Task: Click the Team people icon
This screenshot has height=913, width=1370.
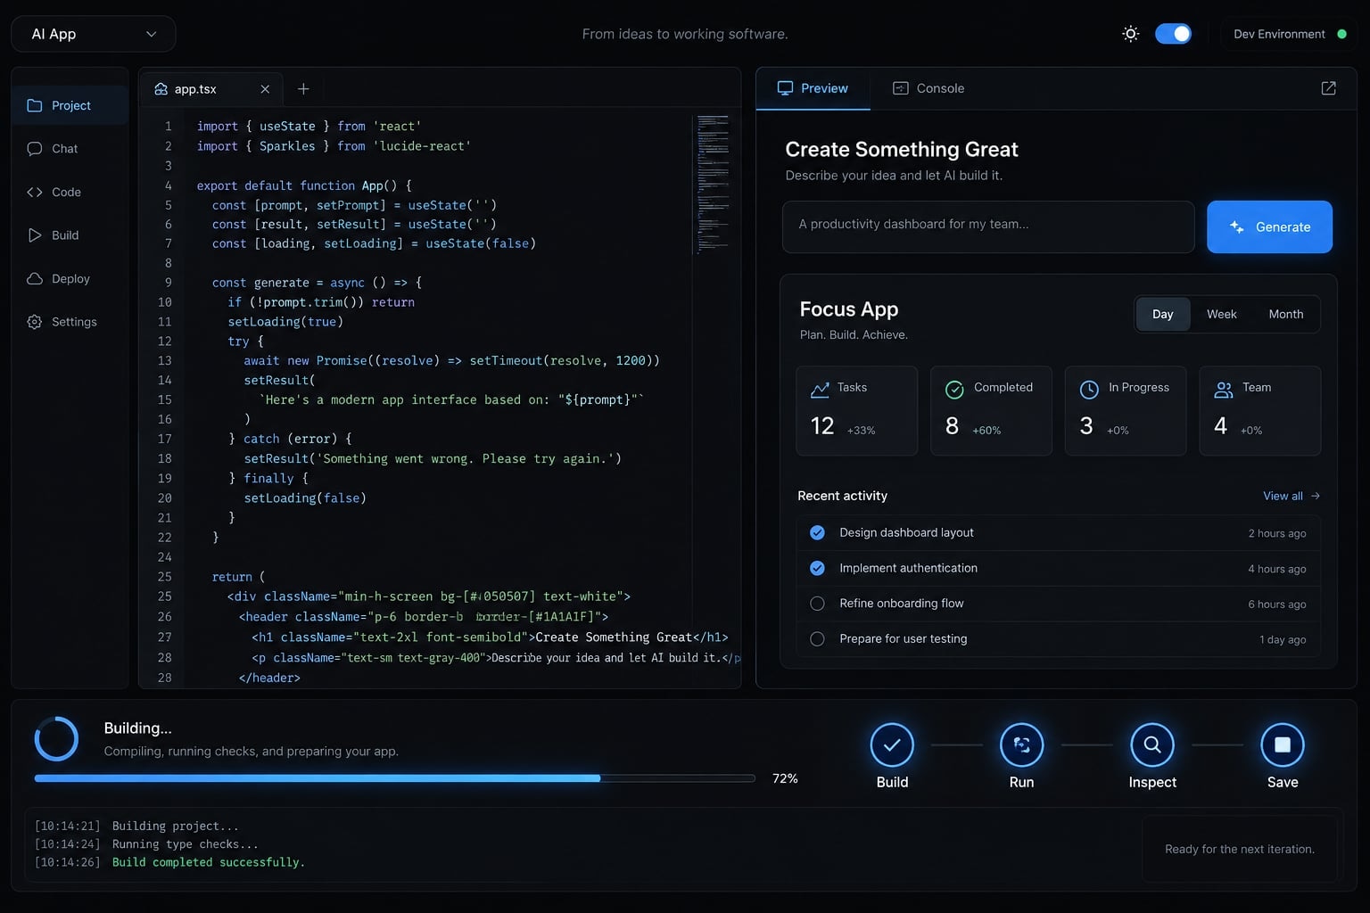Action: click(x=1224, y=390)
